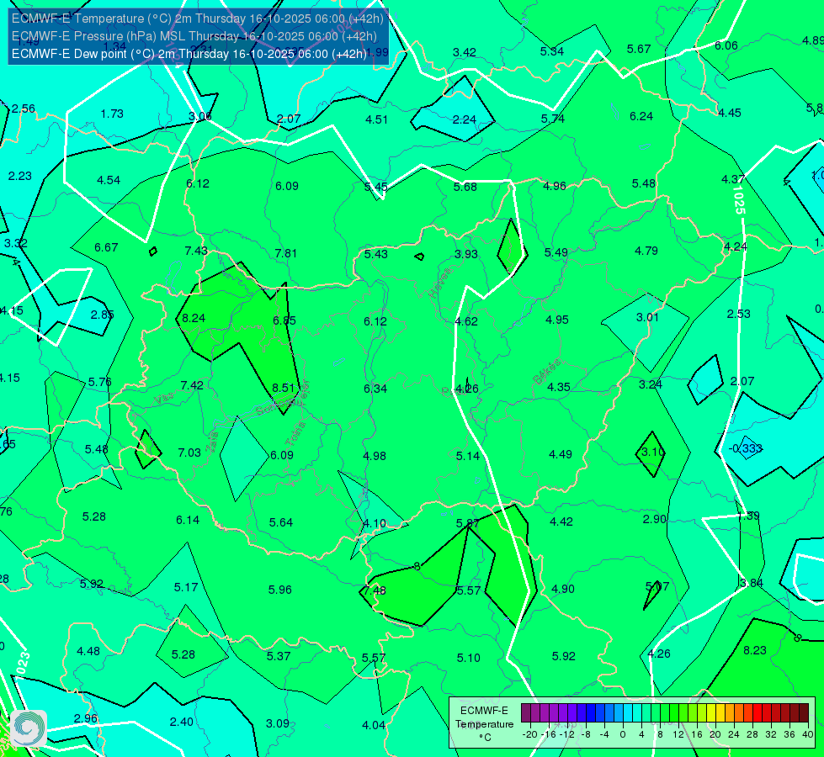Click the 4.10 temperature value
Screen dimensions: 824x757
point(375,523)
